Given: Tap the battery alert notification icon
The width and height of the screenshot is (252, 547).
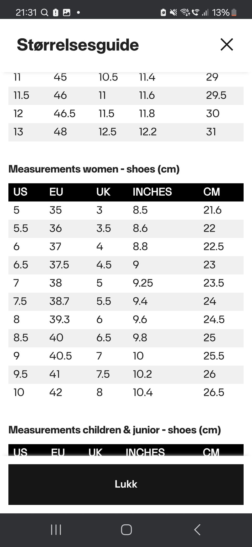Looking at the screenshot, I should tap(56, 12).
